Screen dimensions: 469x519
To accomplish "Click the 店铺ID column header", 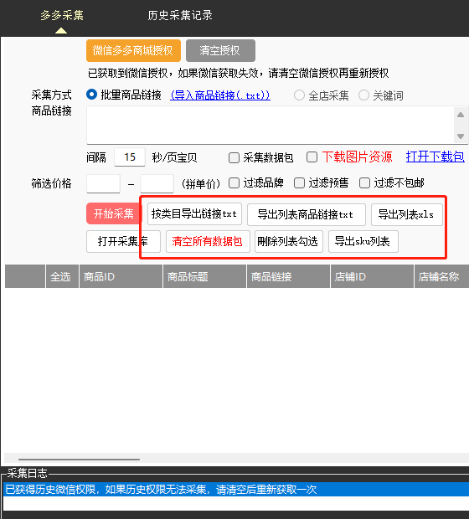I will (373, 276).
